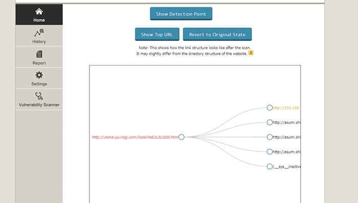Image resolution: width=358 pixels, height=203 pixels.
Task: Click the Report document icon
Action: pyautogui.click(x=39, y=54)
